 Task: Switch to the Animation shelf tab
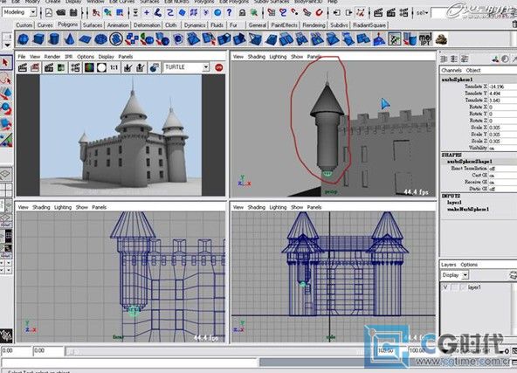[118, 25]
